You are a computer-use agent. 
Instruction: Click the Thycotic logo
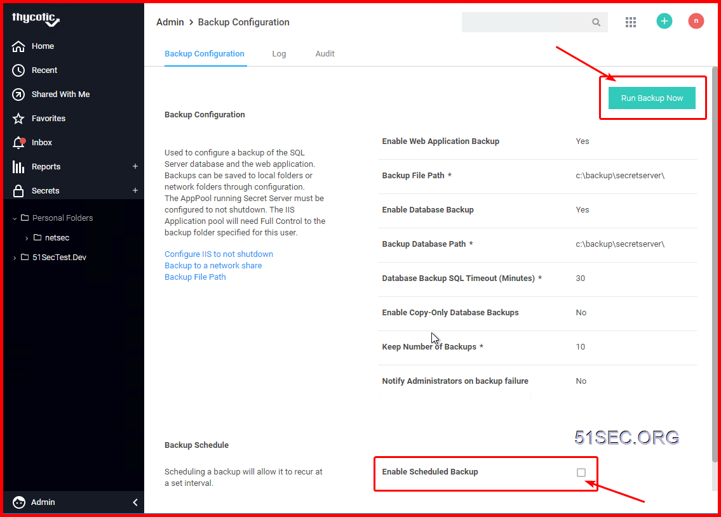click(36, 19)
